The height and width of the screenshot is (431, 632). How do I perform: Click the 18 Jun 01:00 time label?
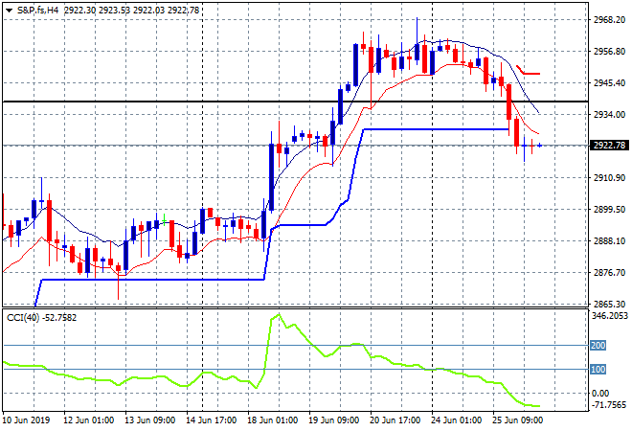(x=273, y=420)
